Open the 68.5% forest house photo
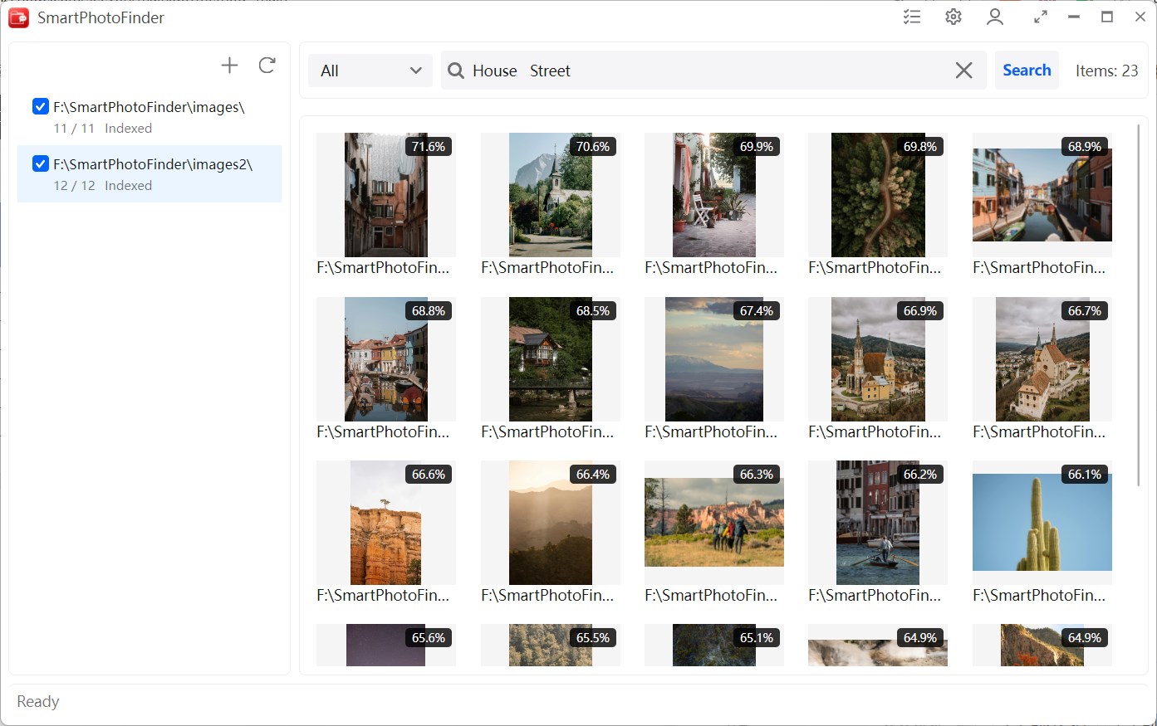 tap(551, 359)
